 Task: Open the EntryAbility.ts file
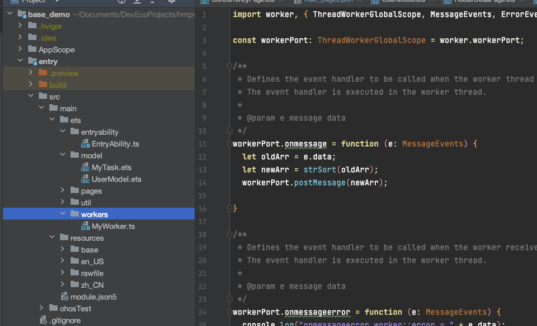[x=115, y=144]
